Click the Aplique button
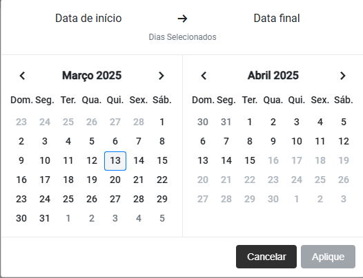 [x=328, y=257]
